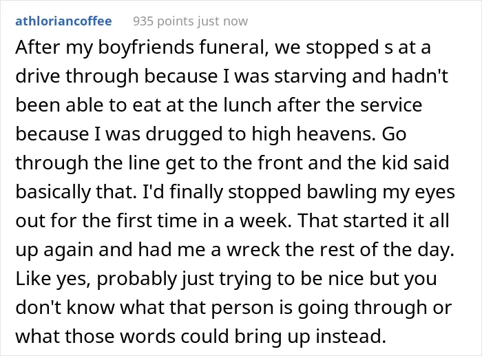Image resolution: width=482 pixels, height=356 pixels.
Task: Click the word 'starving' in the comment
Action: pos(310,76)
